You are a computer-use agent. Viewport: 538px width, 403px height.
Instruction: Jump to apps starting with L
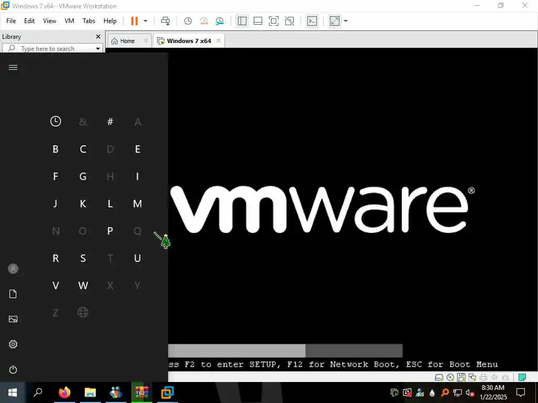tap(110, 204)
